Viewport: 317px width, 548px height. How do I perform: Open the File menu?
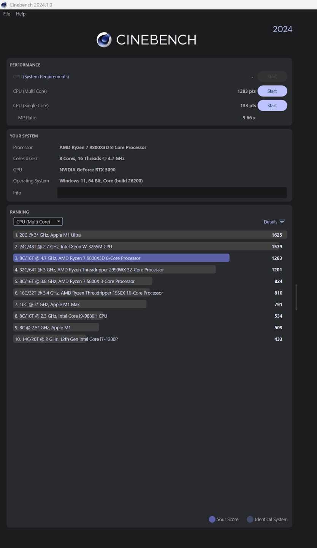tap(7, 14)
